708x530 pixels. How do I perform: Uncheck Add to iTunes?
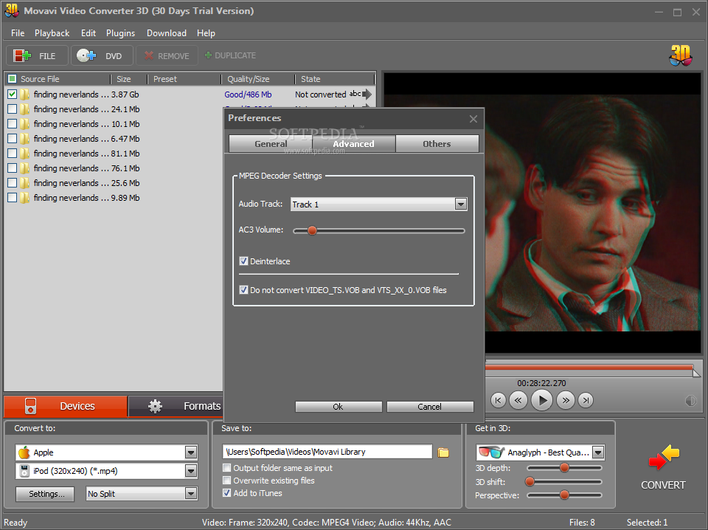227,493
